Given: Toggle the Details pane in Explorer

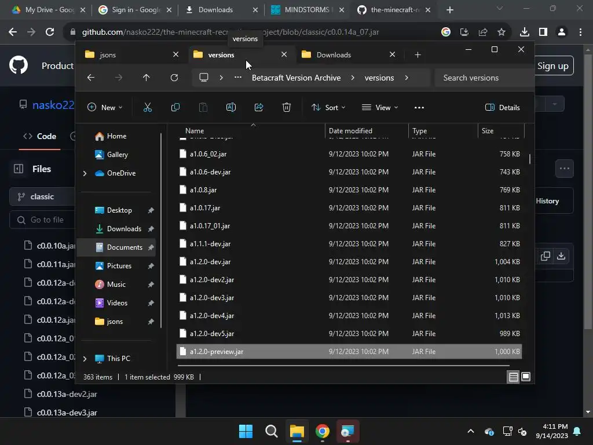Looking at the screenshot, I should coord(502,107).
